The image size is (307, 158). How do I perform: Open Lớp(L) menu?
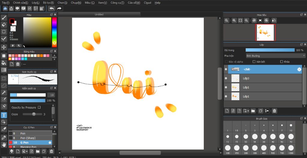tap(36, 3)
